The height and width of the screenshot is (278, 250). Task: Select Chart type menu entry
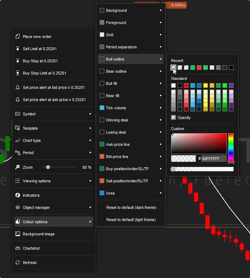[x=54, y=140]
